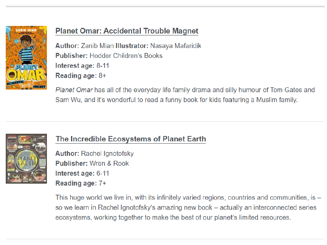The height and width of the screenshot is (245, 327).
Task: Open The Incredible Ecosystems of Planet Earth link
Action: 130,139
